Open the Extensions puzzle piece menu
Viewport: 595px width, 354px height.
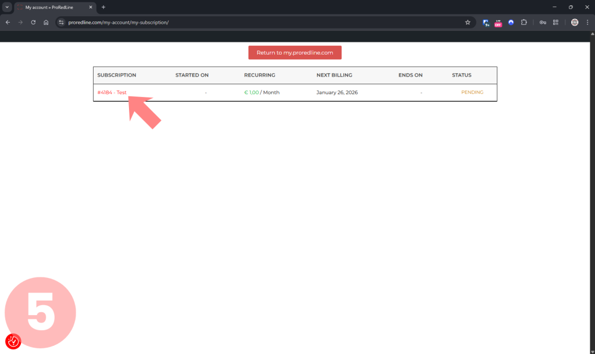524,23
